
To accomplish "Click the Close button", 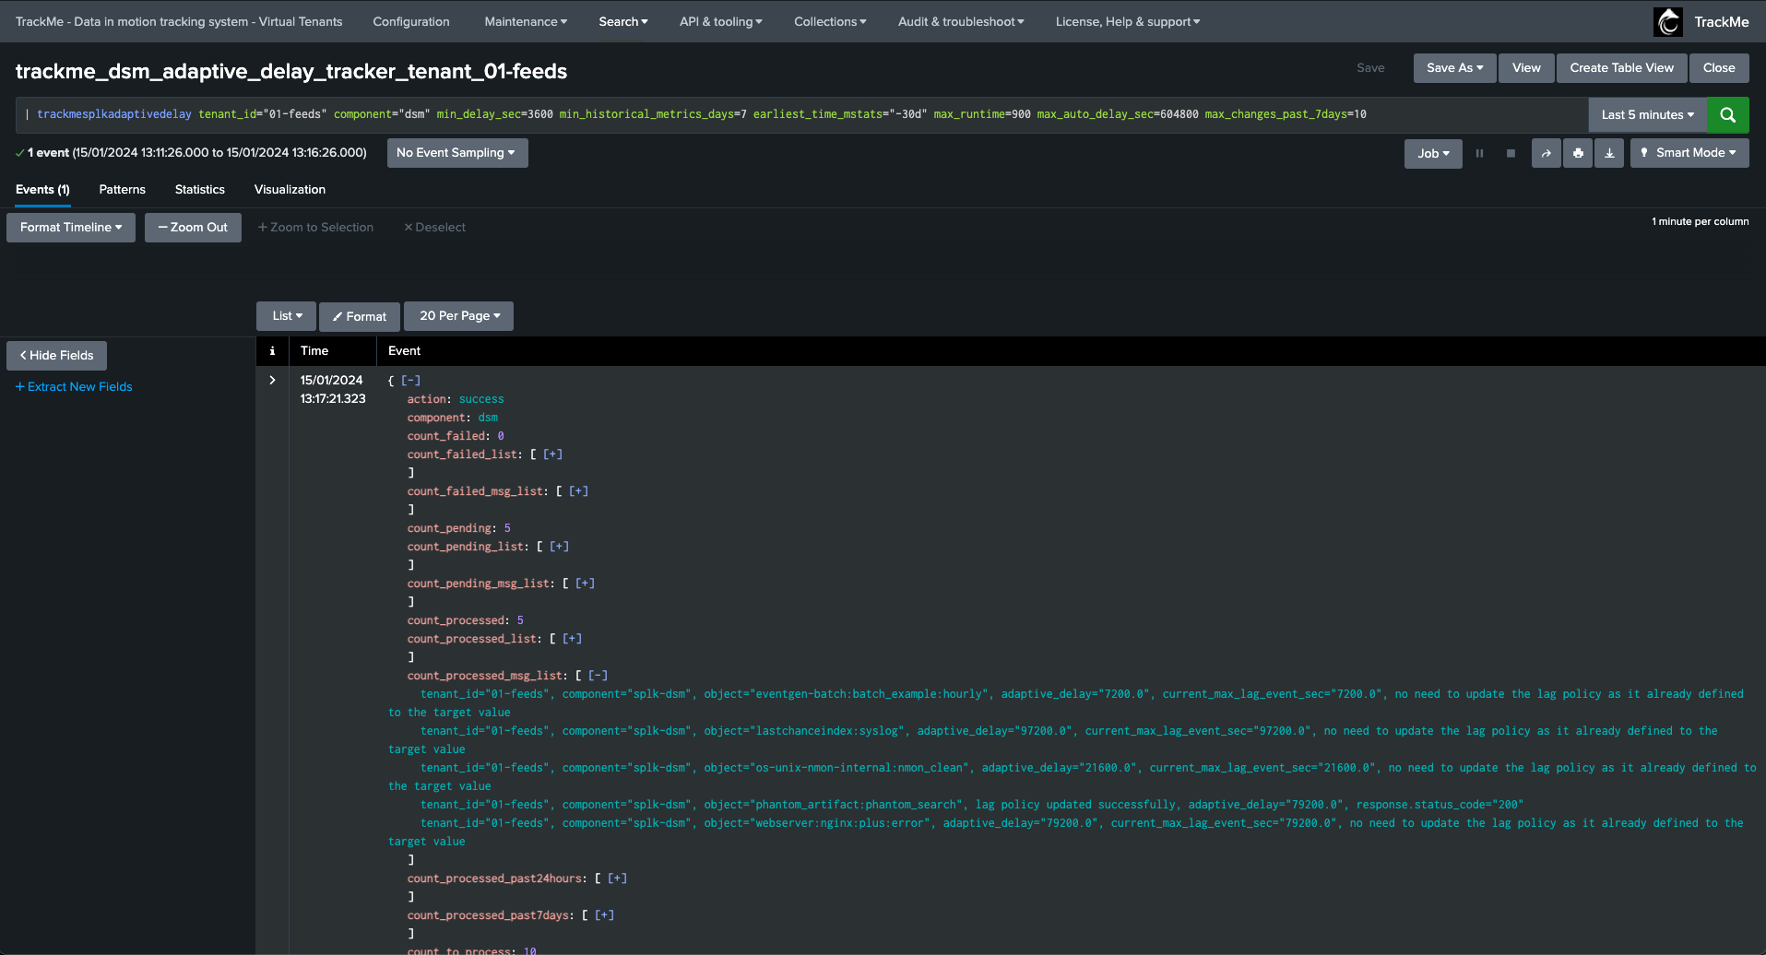I will 1719,68.
